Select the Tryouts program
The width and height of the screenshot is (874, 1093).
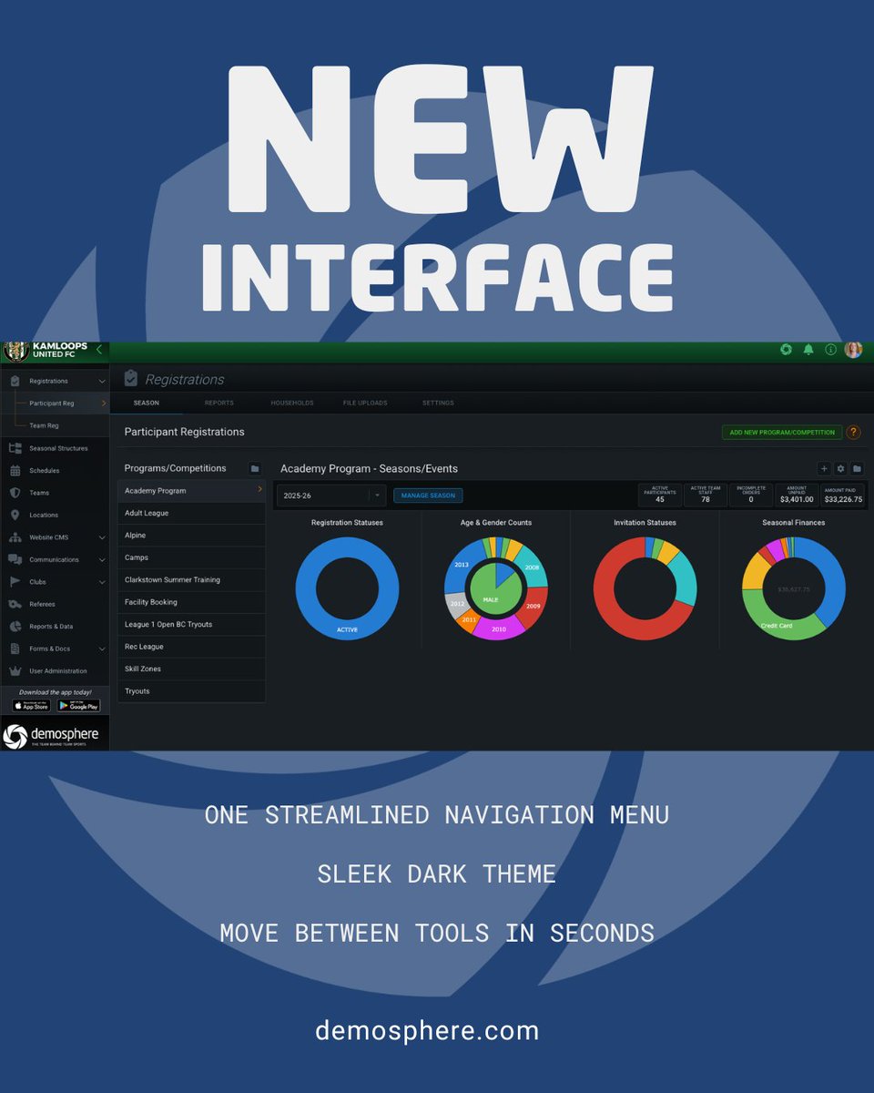click(191, 690)
